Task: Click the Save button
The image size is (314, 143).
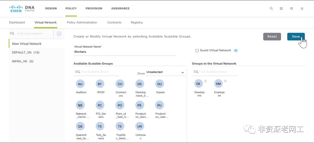Action: tap(296, 36)
